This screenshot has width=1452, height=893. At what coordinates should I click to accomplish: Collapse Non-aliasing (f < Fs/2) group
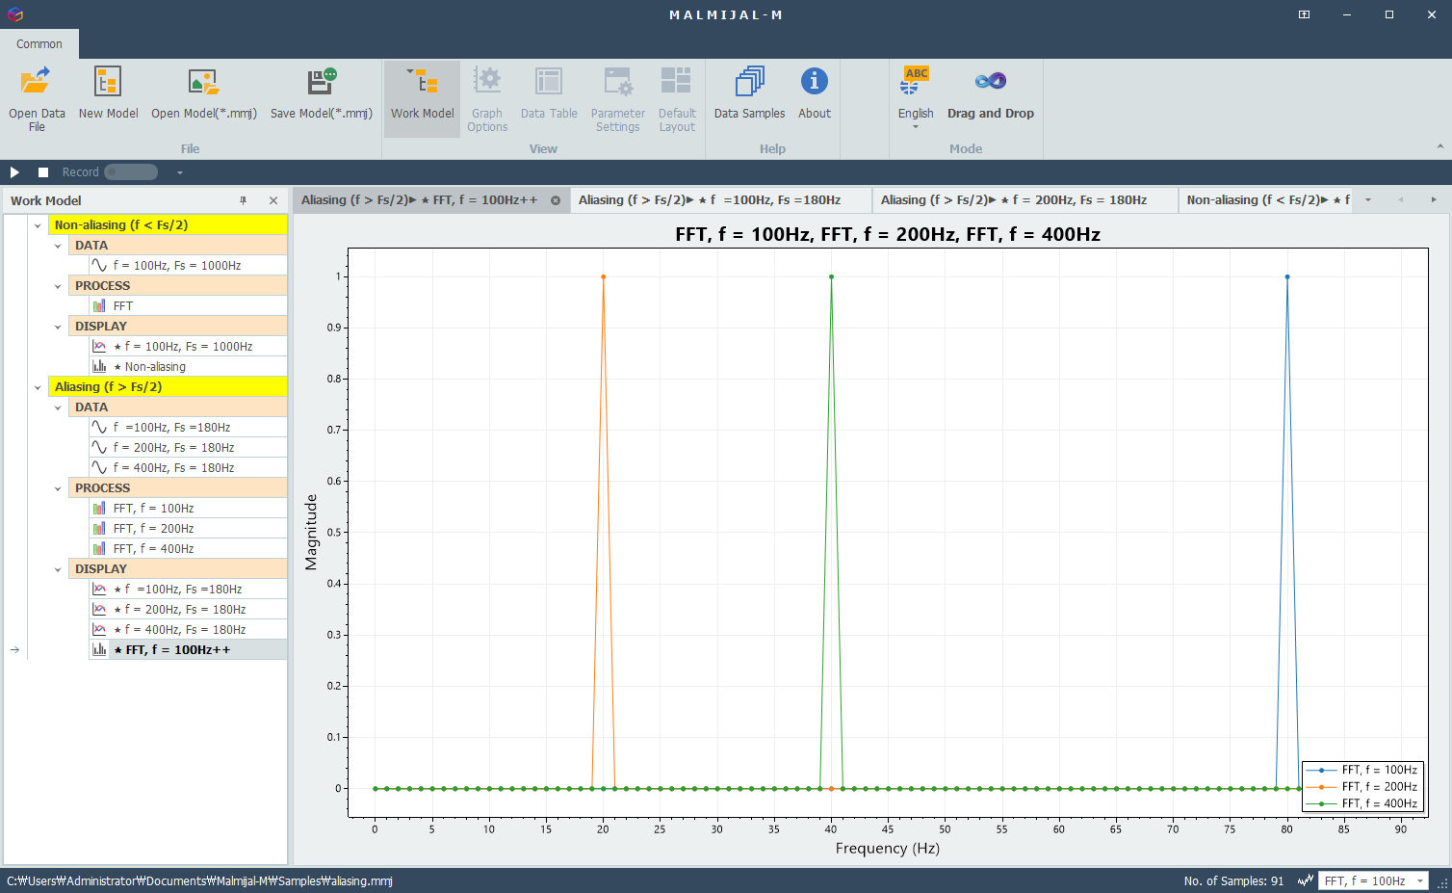point(38,225)
